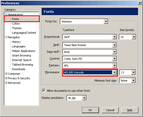Collapse the Appearance category tree node

6,14
